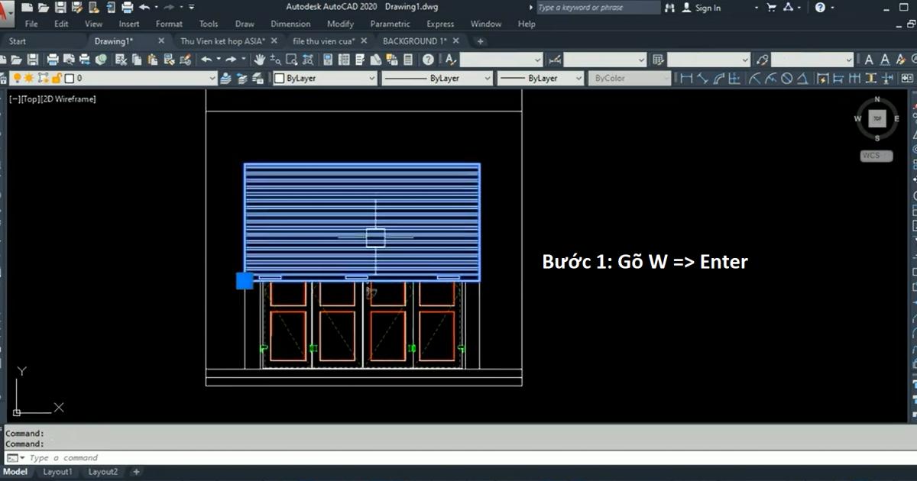This screenshot has height=481, width=917.
Task: Click the ViewCube TOP face
Action: [876, 118]
